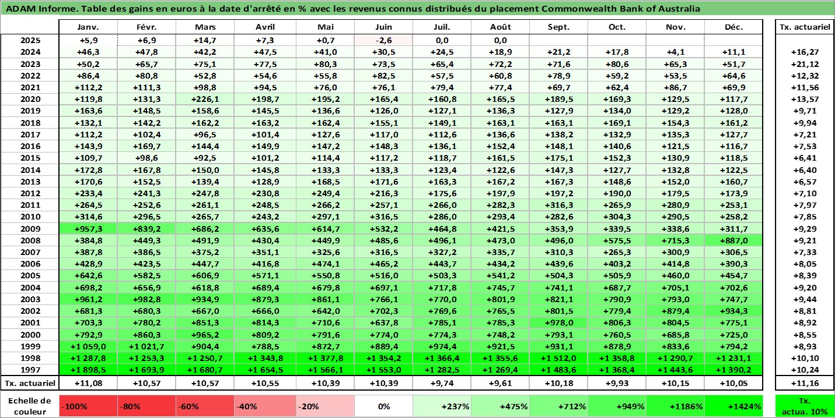835x418 pixels.
Task: Select the 'Sept.' column header
Action: (558, 27)
